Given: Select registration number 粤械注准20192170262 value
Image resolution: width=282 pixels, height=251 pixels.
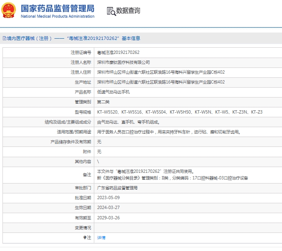Looking at the screenshot, I should click(118, 52).
